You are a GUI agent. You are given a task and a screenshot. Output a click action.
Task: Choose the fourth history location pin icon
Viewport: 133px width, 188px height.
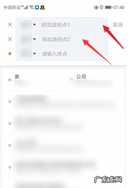click(x=10, y=168)
